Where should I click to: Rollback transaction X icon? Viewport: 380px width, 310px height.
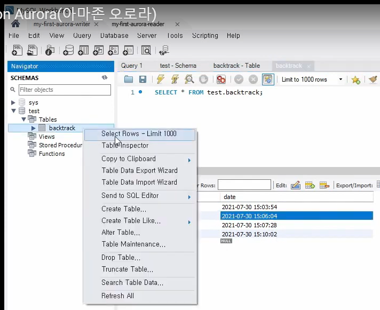[x=254, y=80]
